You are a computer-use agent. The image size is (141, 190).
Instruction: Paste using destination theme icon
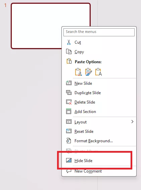(78, 72)
